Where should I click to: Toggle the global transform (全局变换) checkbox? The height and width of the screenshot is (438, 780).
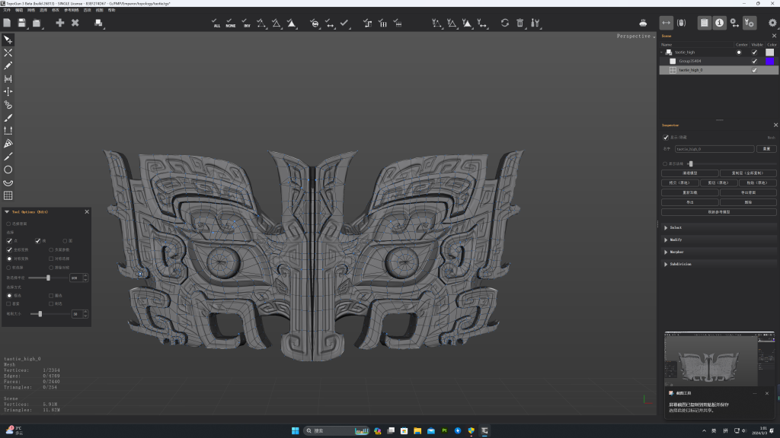(x=9, y=249)
